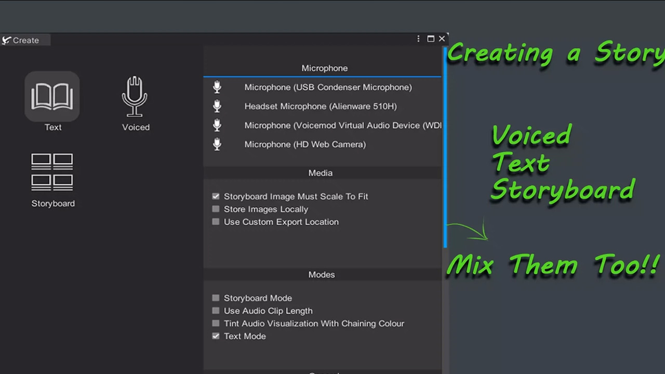Screen dimensions: 665x374
Task: Choose Headset Microphone (Alienware 510H) entry
Action: (320, 106)
